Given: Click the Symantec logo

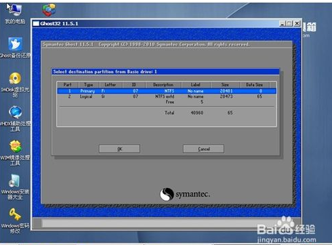Looking at the screenshot, I should coord(185,194).
